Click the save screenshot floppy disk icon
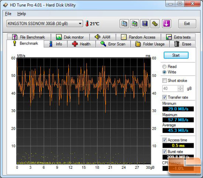 coord(145,24)
